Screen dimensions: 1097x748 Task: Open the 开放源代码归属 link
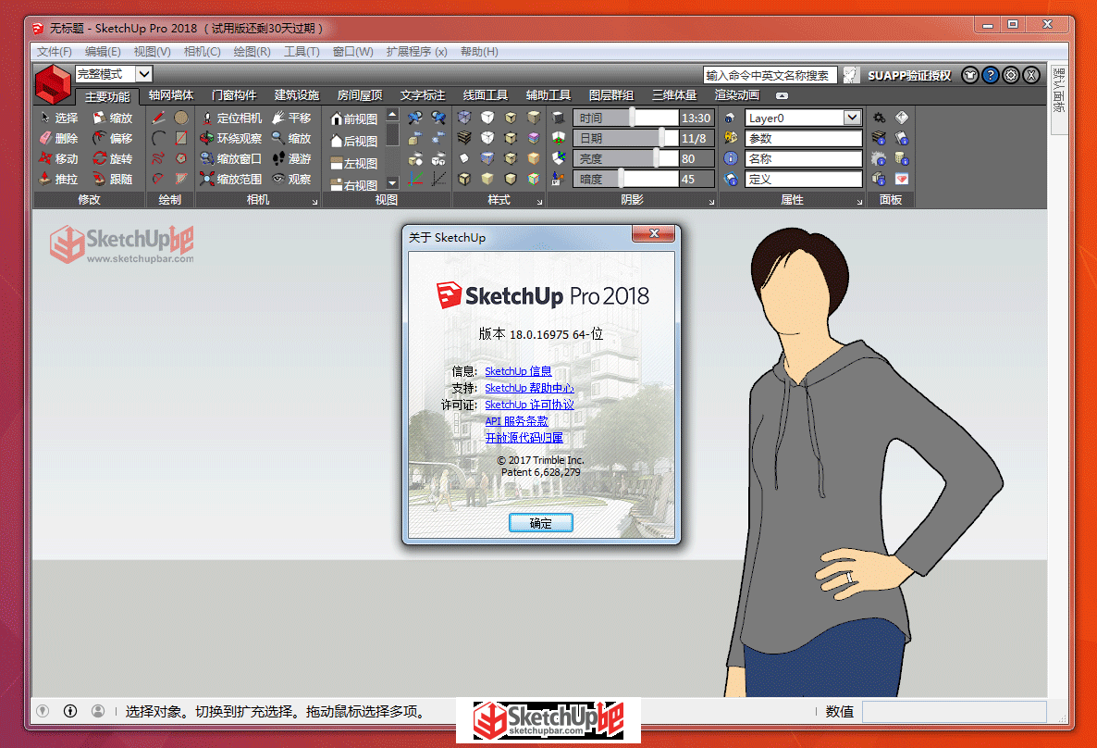click(524, 438)
